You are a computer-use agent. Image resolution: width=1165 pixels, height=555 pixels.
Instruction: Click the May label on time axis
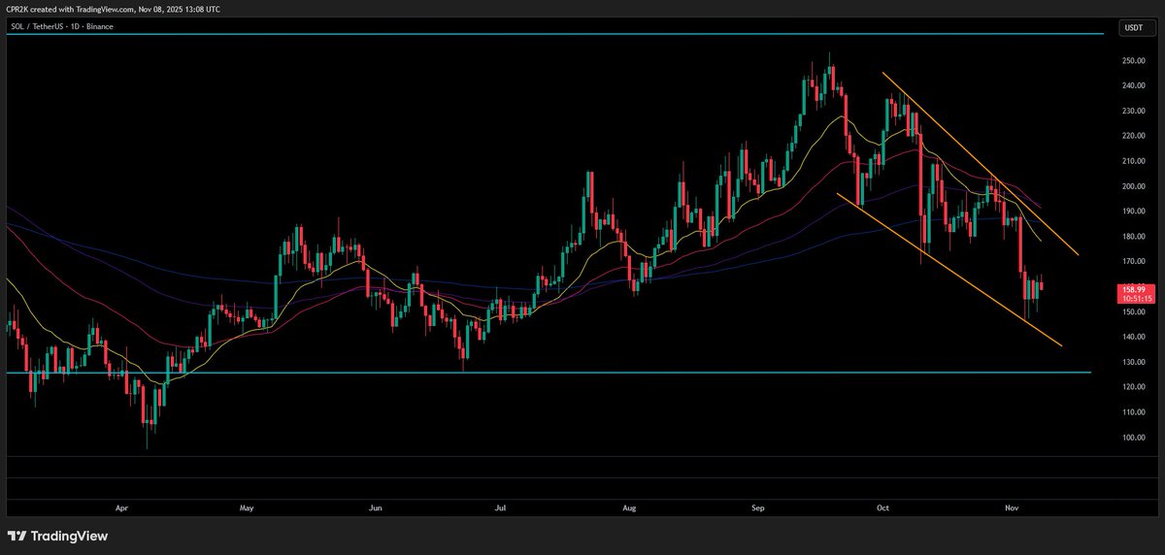click(x=247, y=506)
